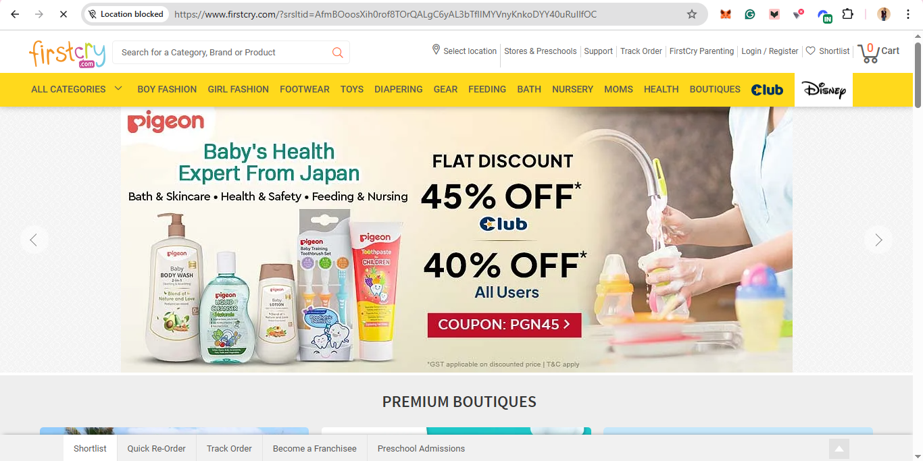Stop page loading with X button
The image size is (923, 461).
tap(63, 14)
